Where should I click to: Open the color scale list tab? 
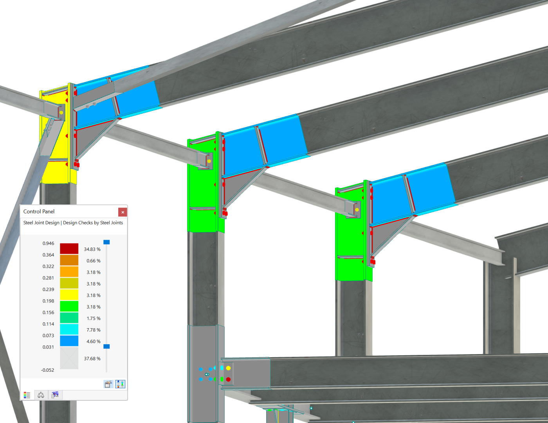27,395
